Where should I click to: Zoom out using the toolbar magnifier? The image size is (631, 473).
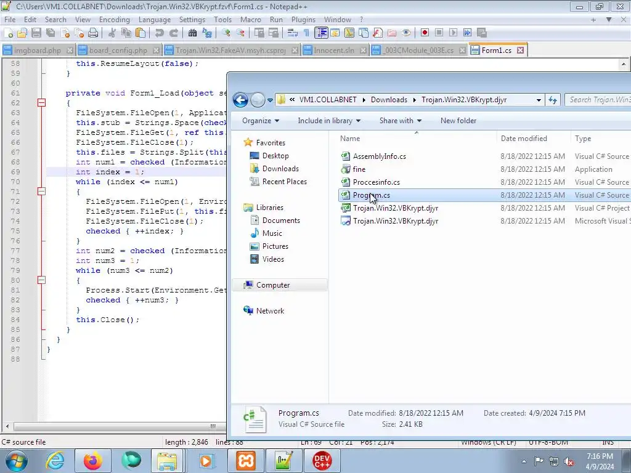click(x=240, y=33)
